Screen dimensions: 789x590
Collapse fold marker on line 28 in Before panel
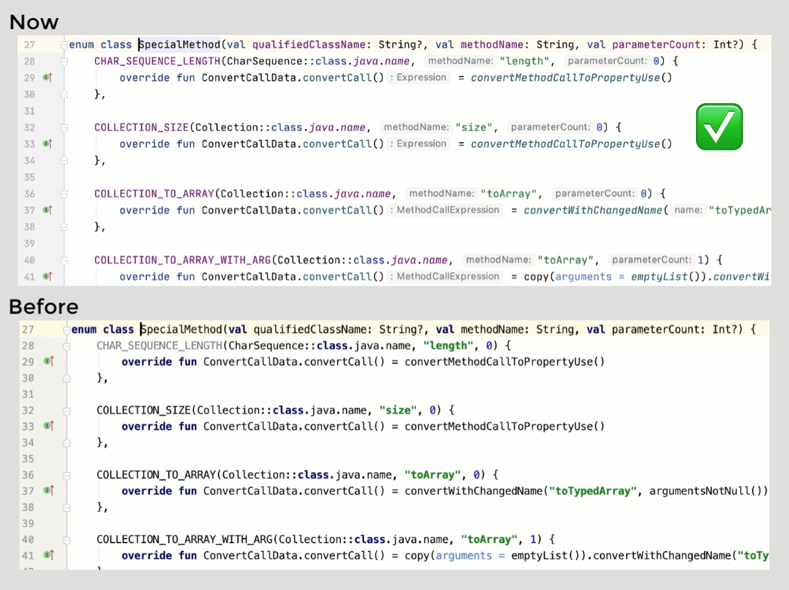point(66,346)
